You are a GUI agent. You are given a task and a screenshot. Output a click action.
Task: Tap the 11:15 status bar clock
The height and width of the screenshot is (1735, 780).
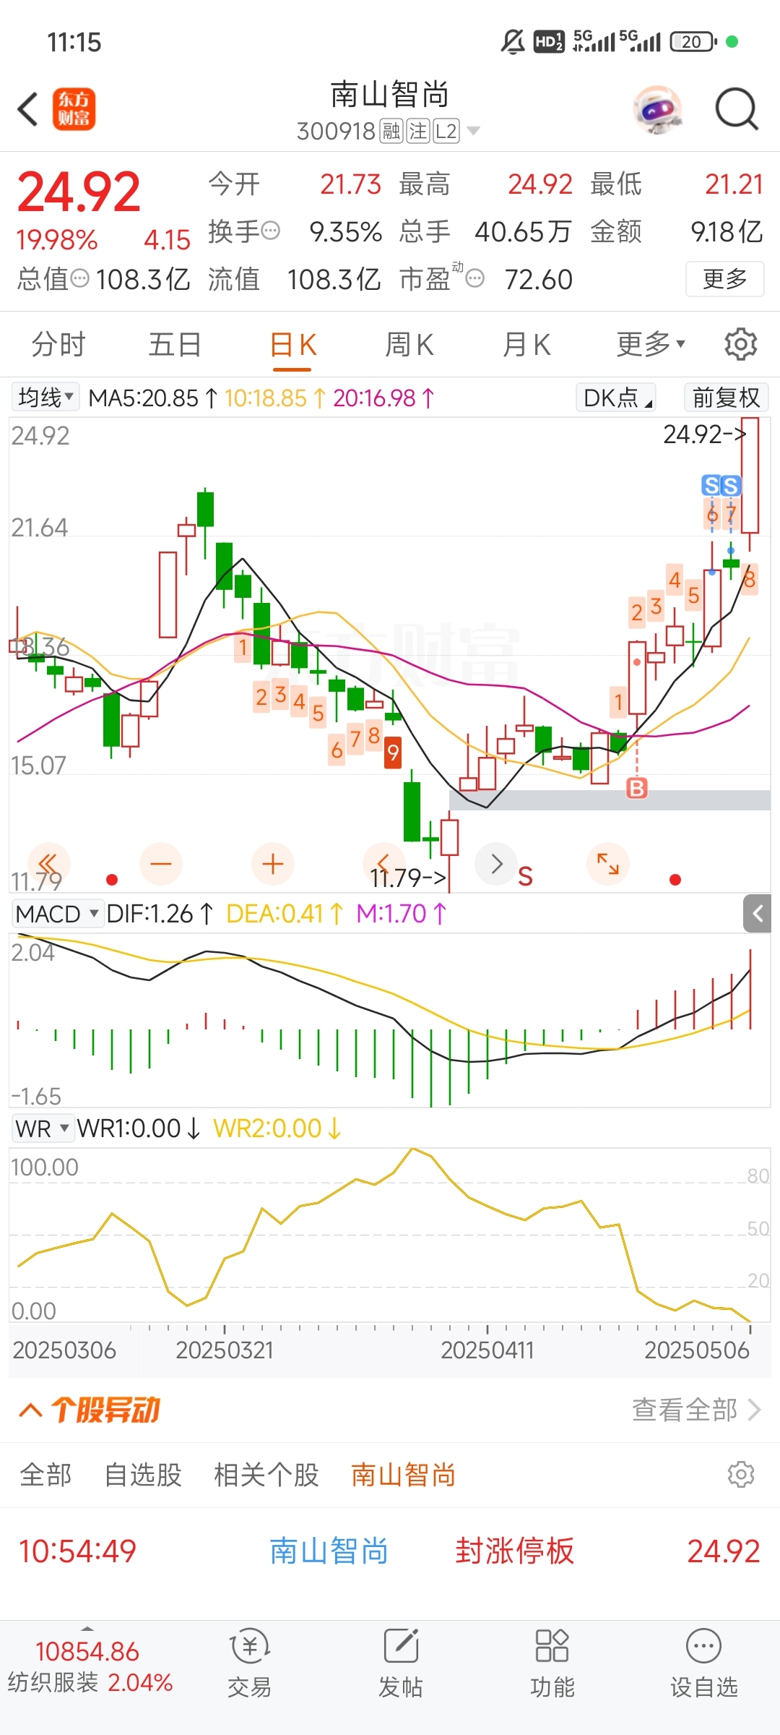[x=74, y=42]
